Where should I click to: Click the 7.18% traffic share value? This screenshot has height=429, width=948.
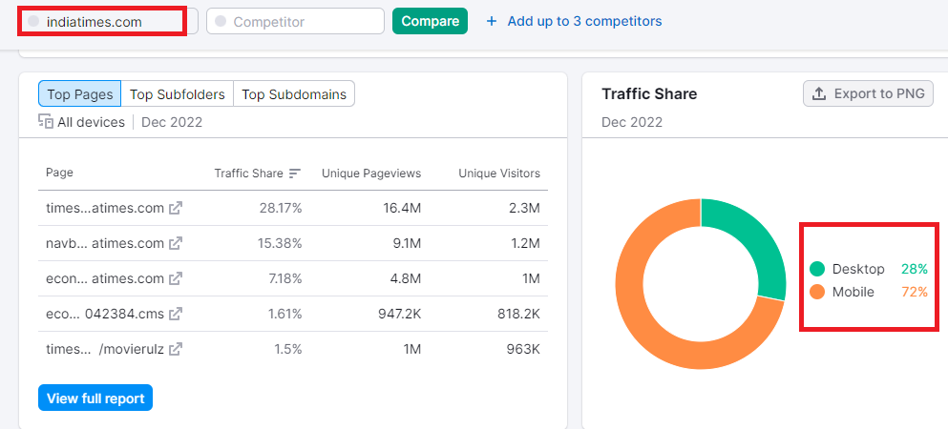coord(284,278)
